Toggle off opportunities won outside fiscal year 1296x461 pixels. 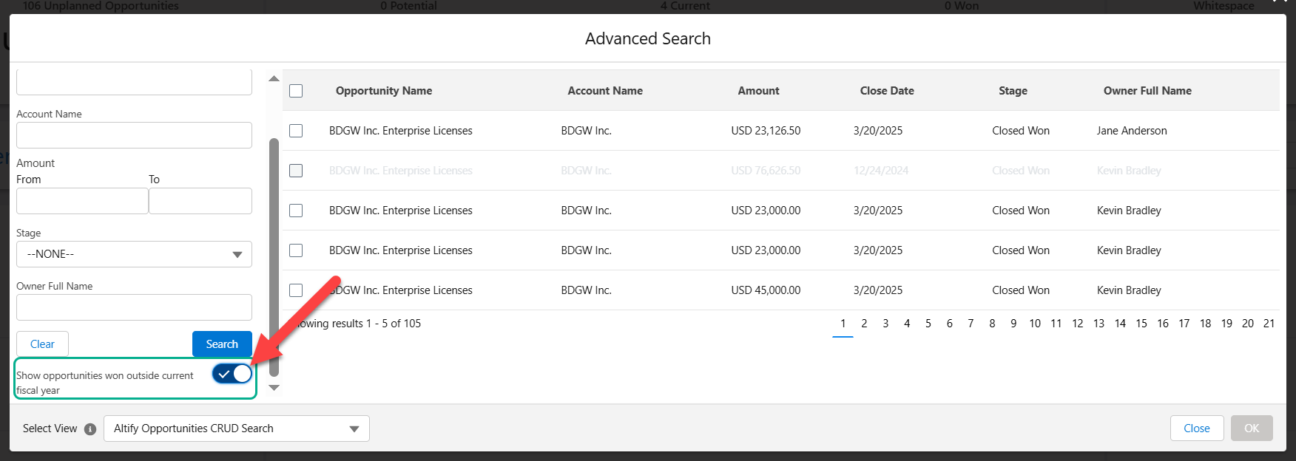[232, 374]
